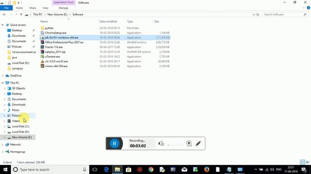Expand the Local Disk (C:) node
The width and height of the screenshot is (311, 174).
4,126
